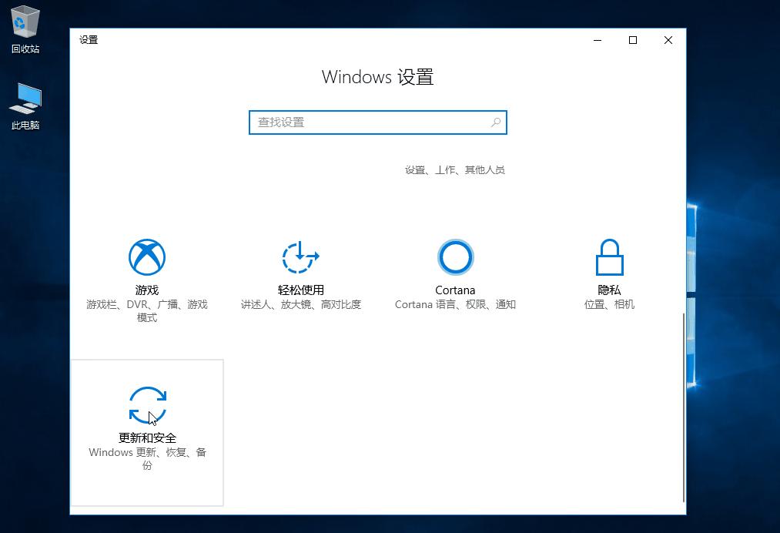Select the 隐私 category label text

pos(609,290)
